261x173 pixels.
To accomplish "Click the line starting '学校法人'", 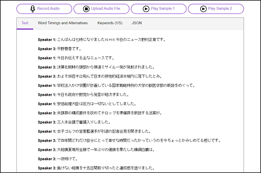I will pos(116,86).
